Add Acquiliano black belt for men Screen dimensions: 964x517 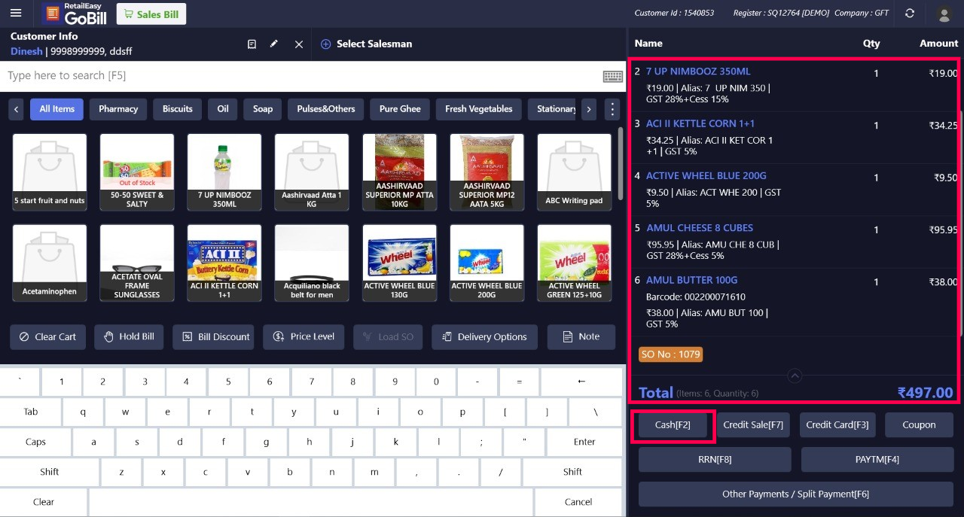[x=312, y=263]
